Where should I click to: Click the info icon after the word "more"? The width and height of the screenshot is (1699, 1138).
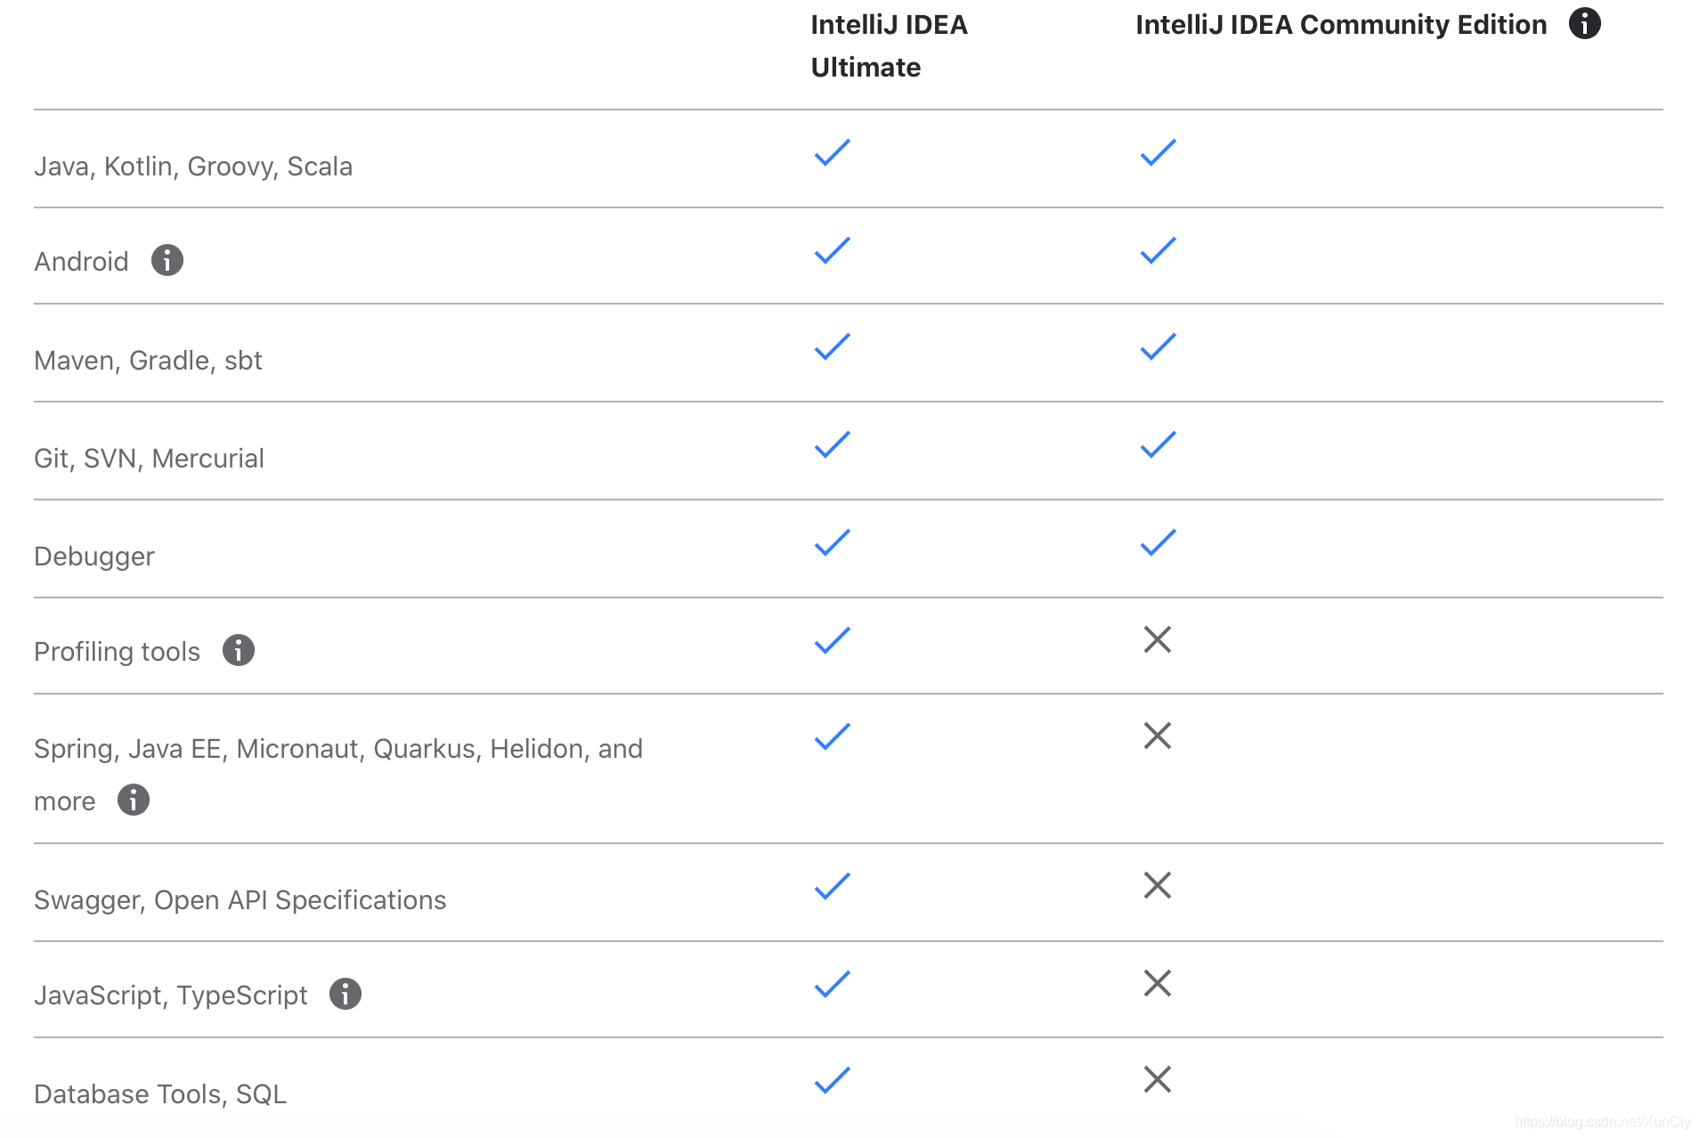[x=133, y=800]
